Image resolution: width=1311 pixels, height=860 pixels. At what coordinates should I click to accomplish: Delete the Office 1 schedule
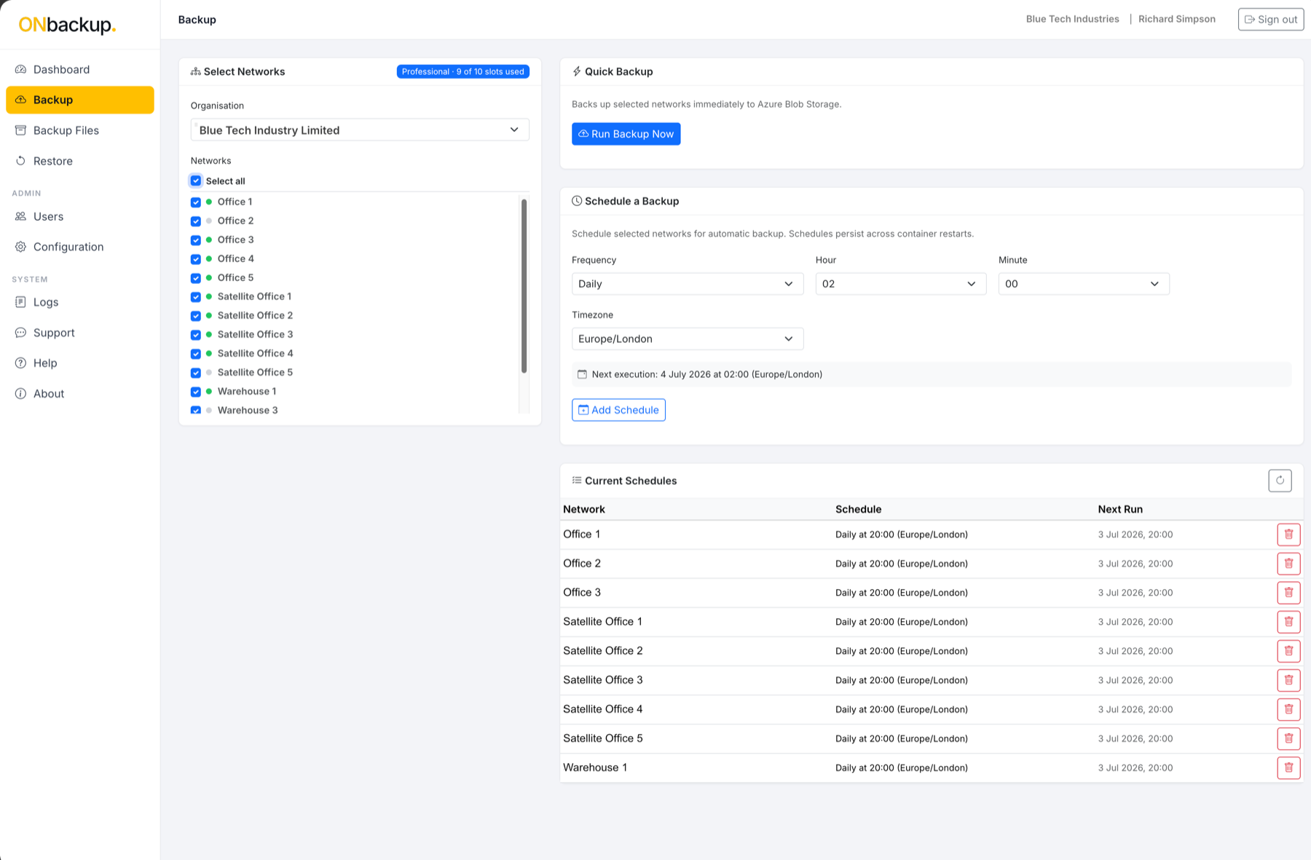tap(1288, 534)
